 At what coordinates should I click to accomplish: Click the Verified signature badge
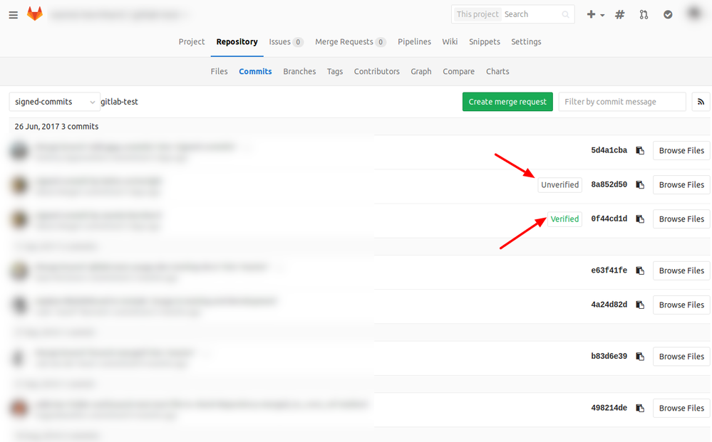coord(564,219)
